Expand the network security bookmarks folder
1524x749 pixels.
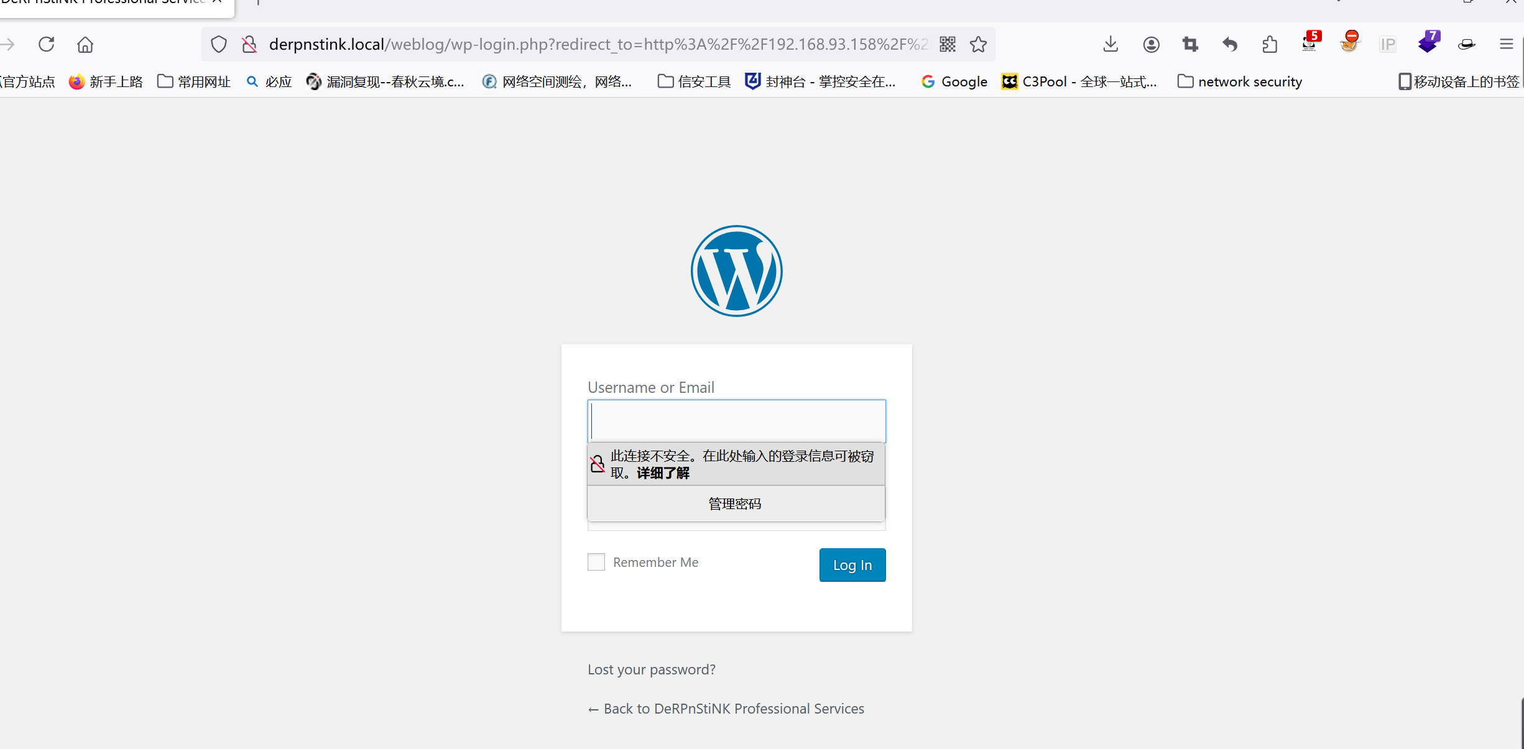(x=1240, y=81)
